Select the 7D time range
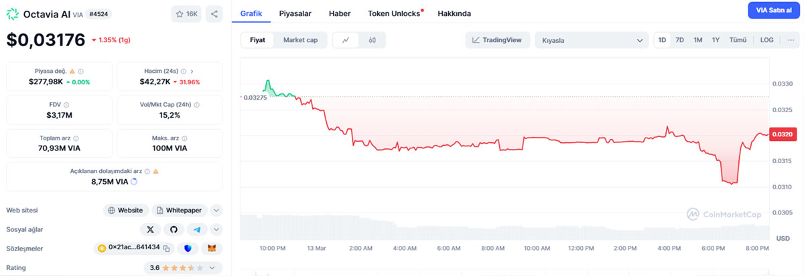804x276 pixels. (679, 40)
